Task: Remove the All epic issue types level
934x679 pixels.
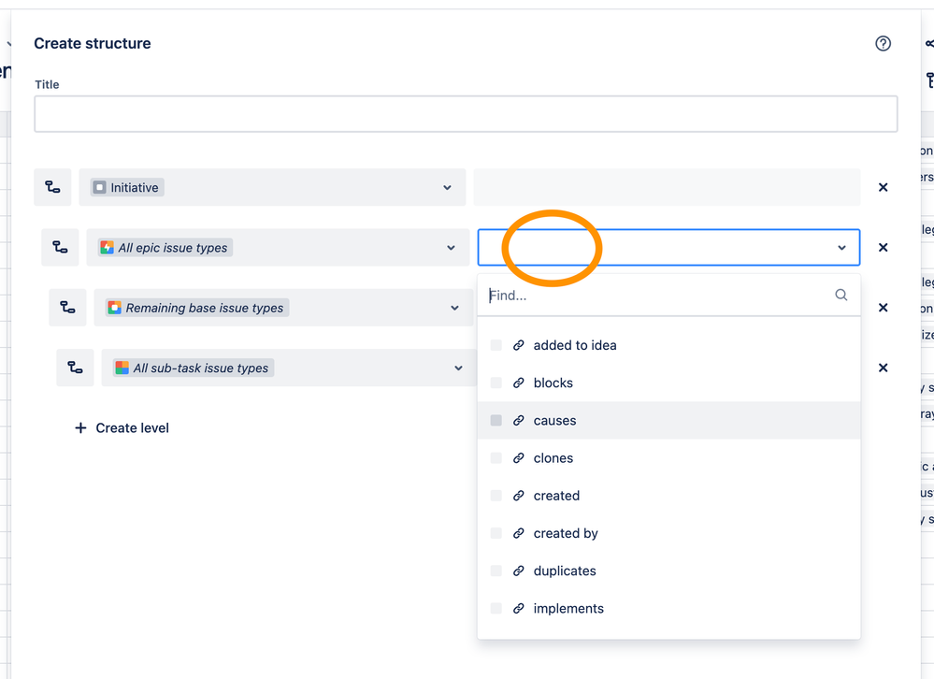Action: pos(883,248)
